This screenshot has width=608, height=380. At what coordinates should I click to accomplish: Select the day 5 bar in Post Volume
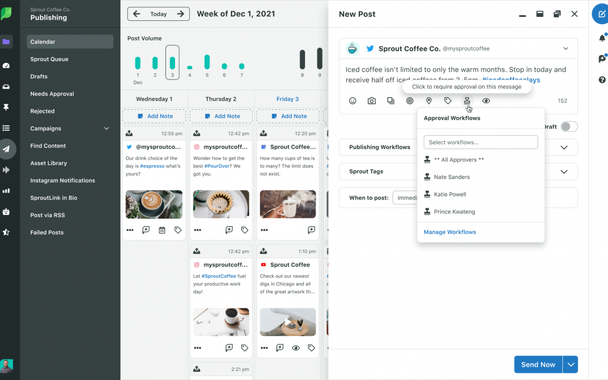(207, 62)
